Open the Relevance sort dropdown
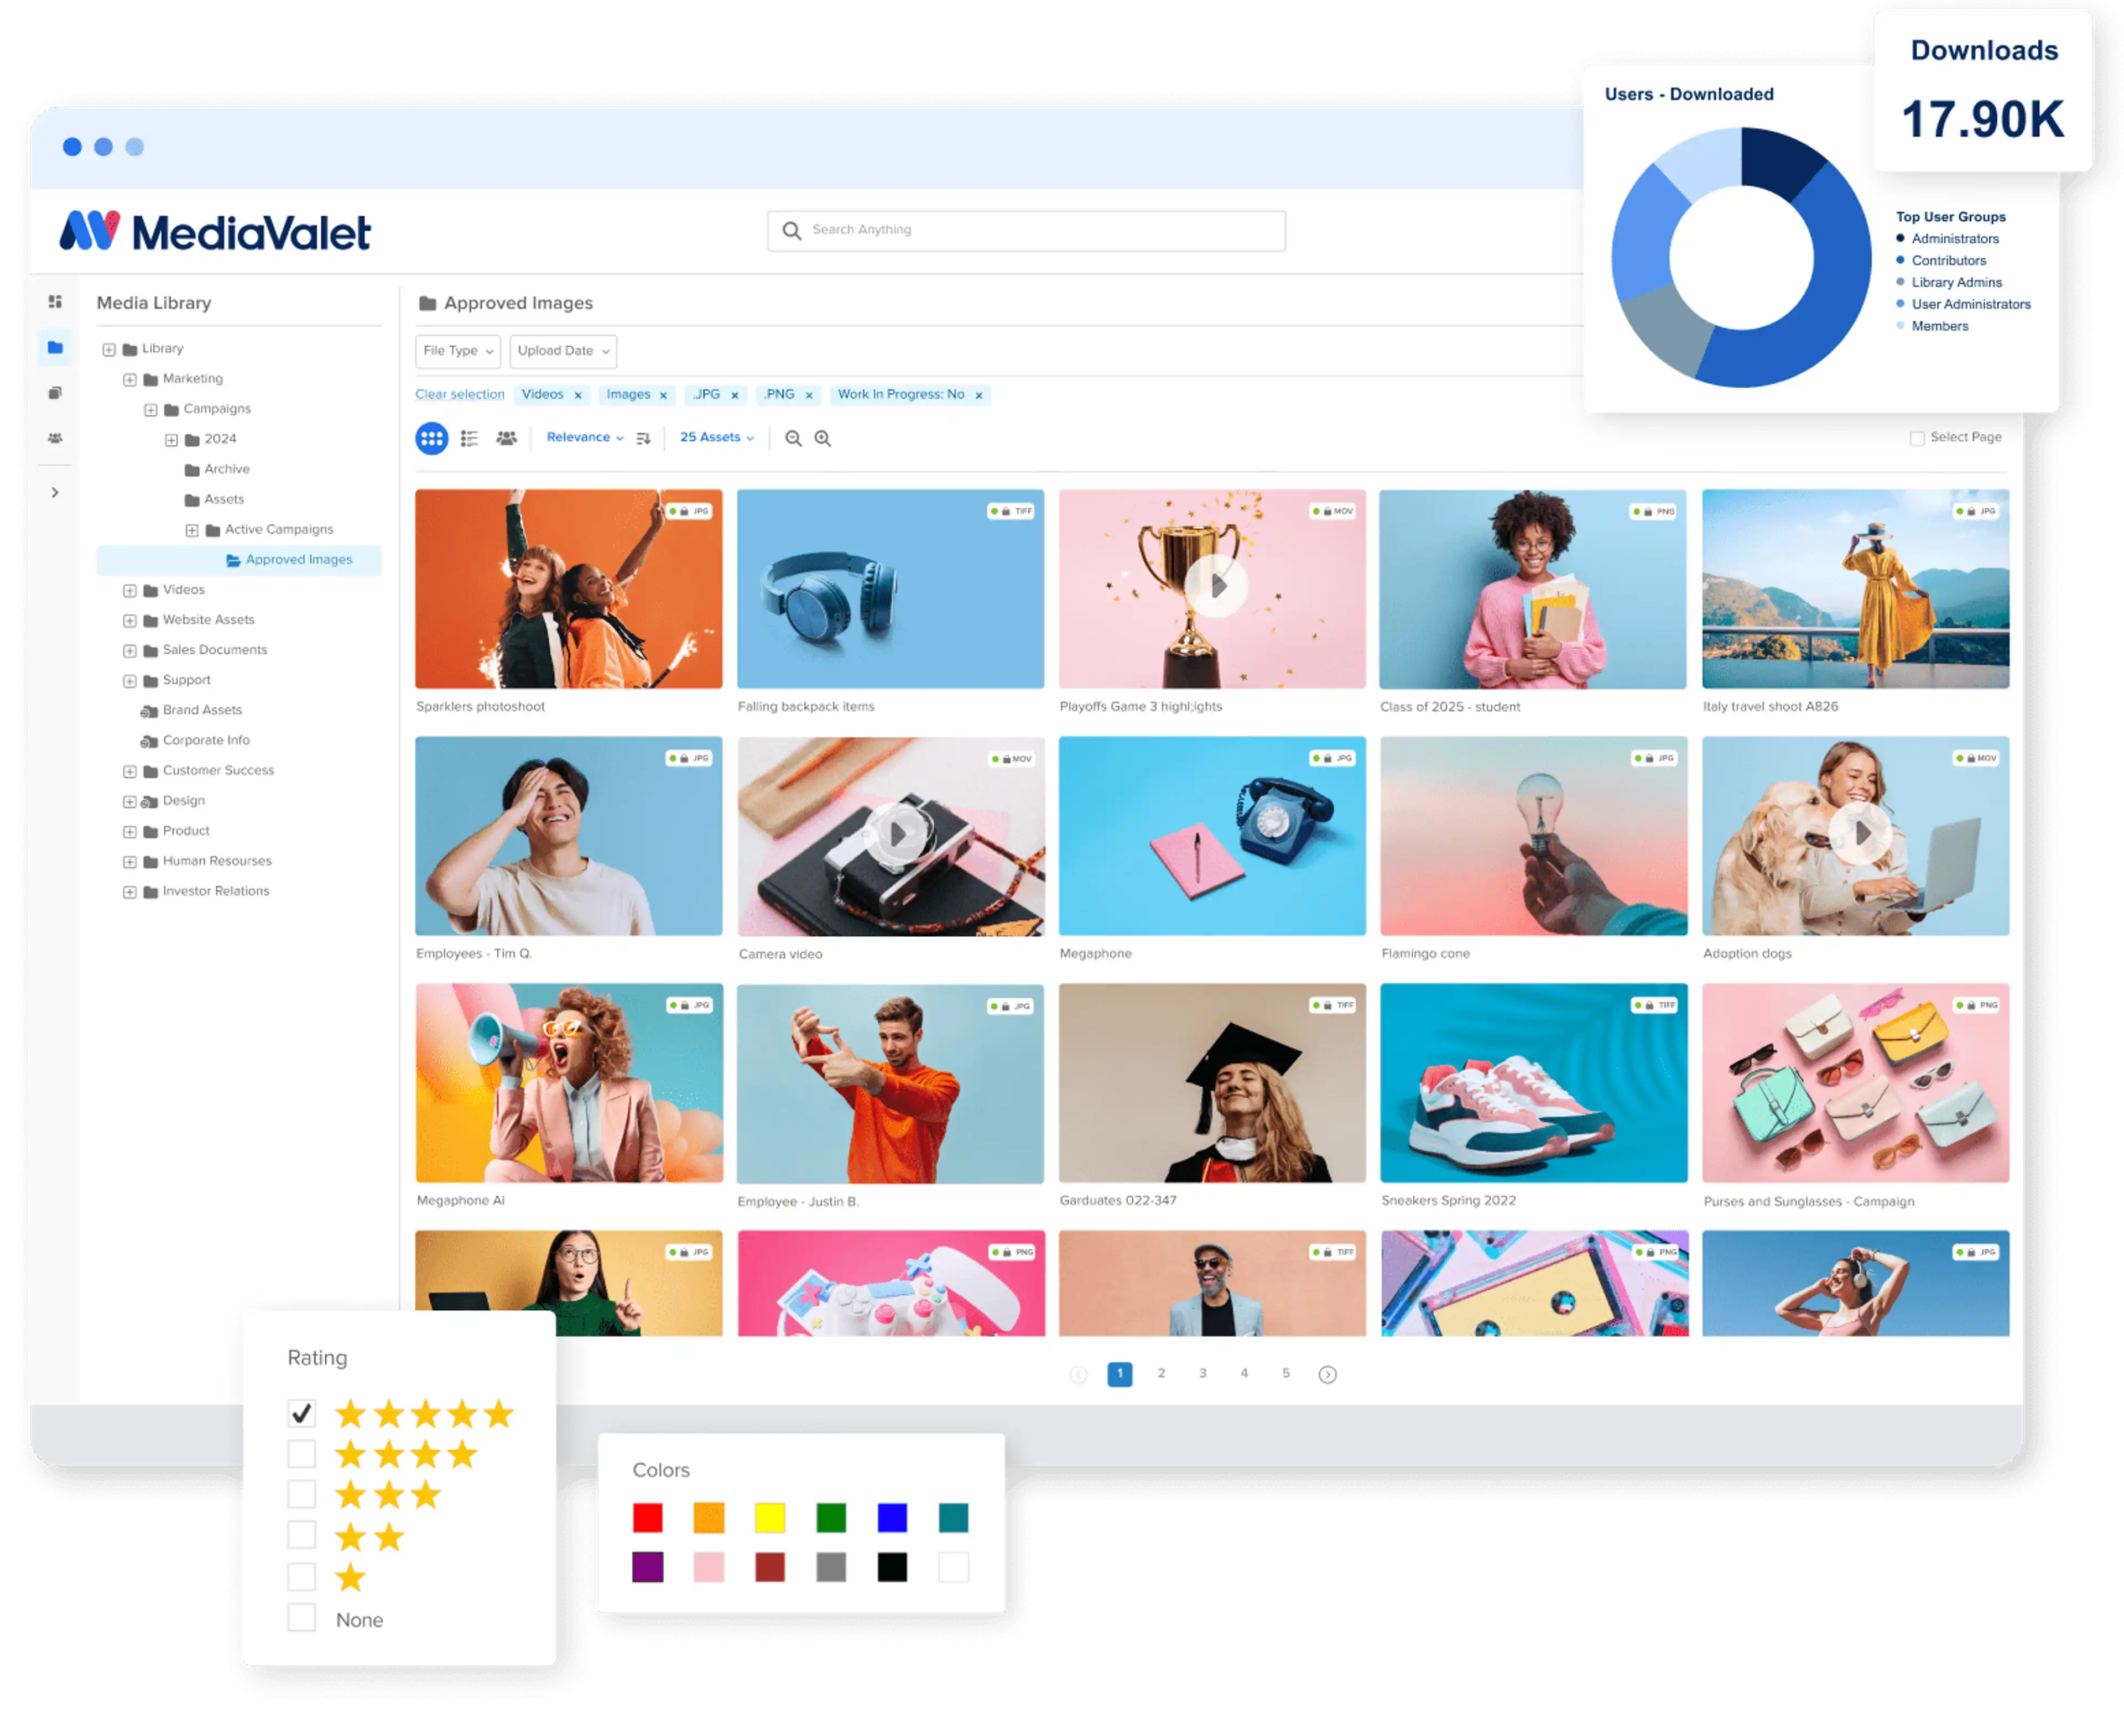The image size is (2124, 1736). 585,438
